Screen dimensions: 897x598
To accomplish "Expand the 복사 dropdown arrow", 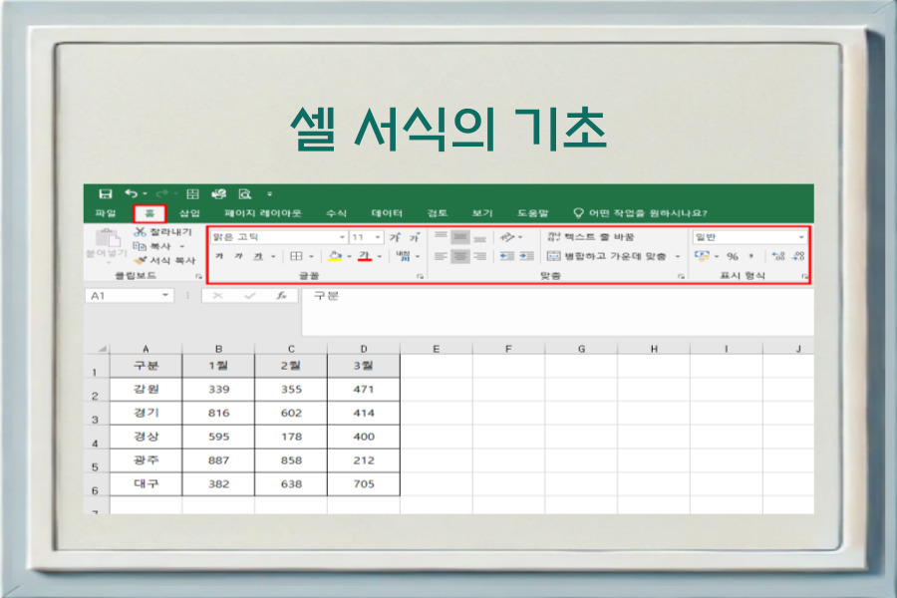I will pyautogui.click(x=182, y=246).
